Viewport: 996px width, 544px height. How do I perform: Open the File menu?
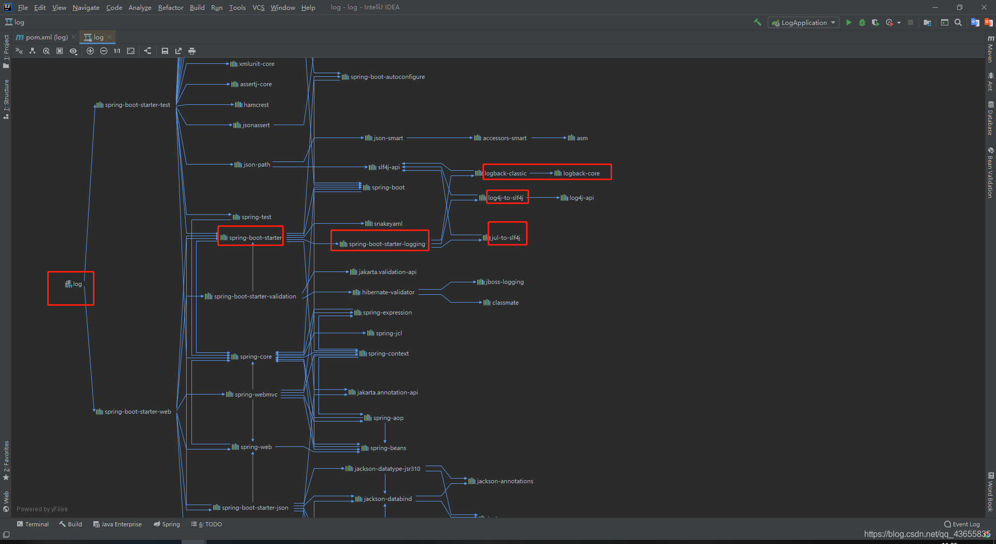[23, 7]
